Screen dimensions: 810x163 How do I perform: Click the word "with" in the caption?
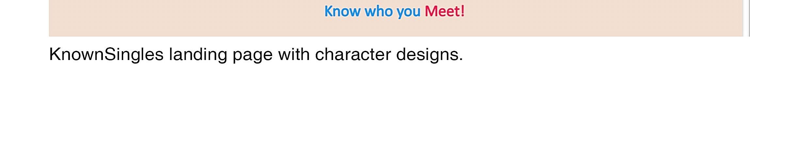(x=294, y=54)
